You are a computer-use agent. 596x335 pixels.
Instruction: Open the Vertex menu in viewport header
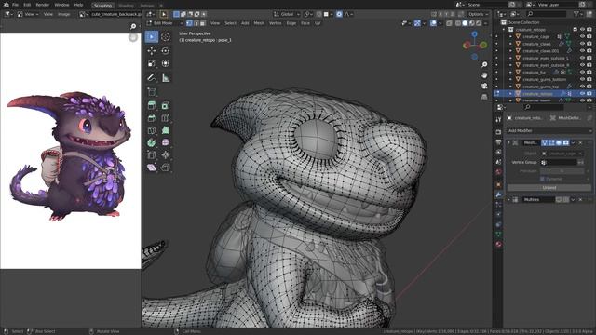pyautogui.click(x=276, y=23)
